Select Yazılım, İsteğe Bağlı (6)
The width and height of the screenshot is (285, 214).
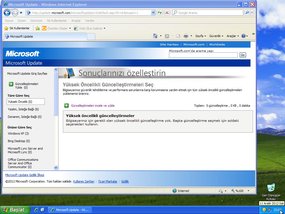[23, 109]
